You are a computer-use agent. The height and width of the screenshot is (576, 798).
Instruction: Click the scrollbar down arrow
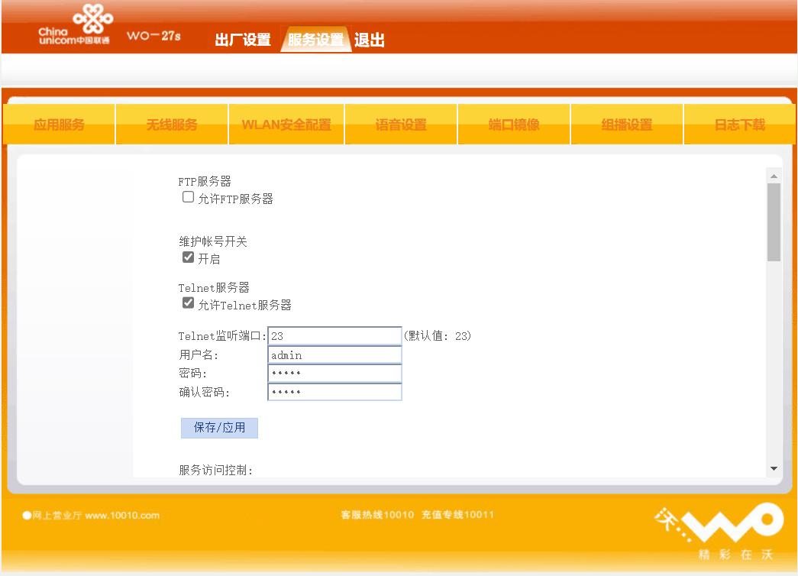pos(774,468)
